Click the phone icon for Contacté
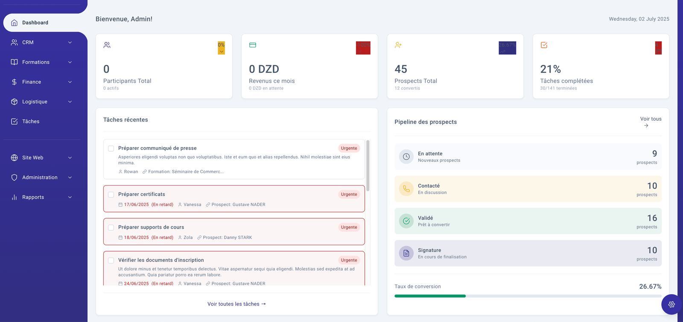 [x=406, y=189]
